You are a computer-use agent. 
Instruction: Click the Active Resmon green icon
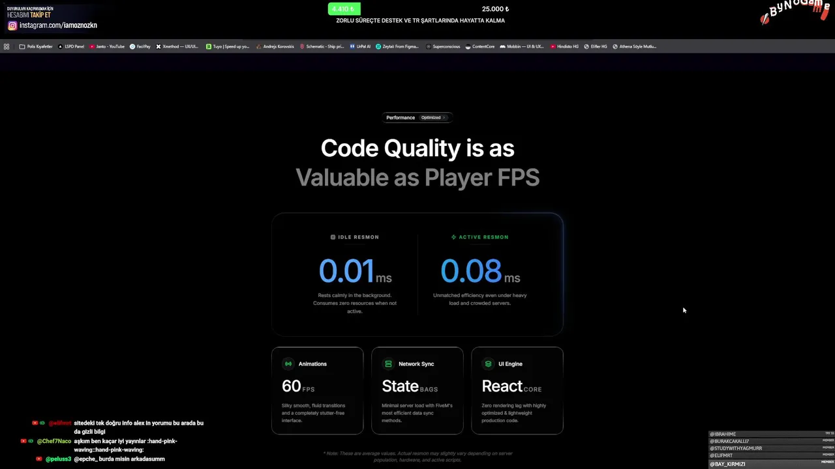coord(454,237)
